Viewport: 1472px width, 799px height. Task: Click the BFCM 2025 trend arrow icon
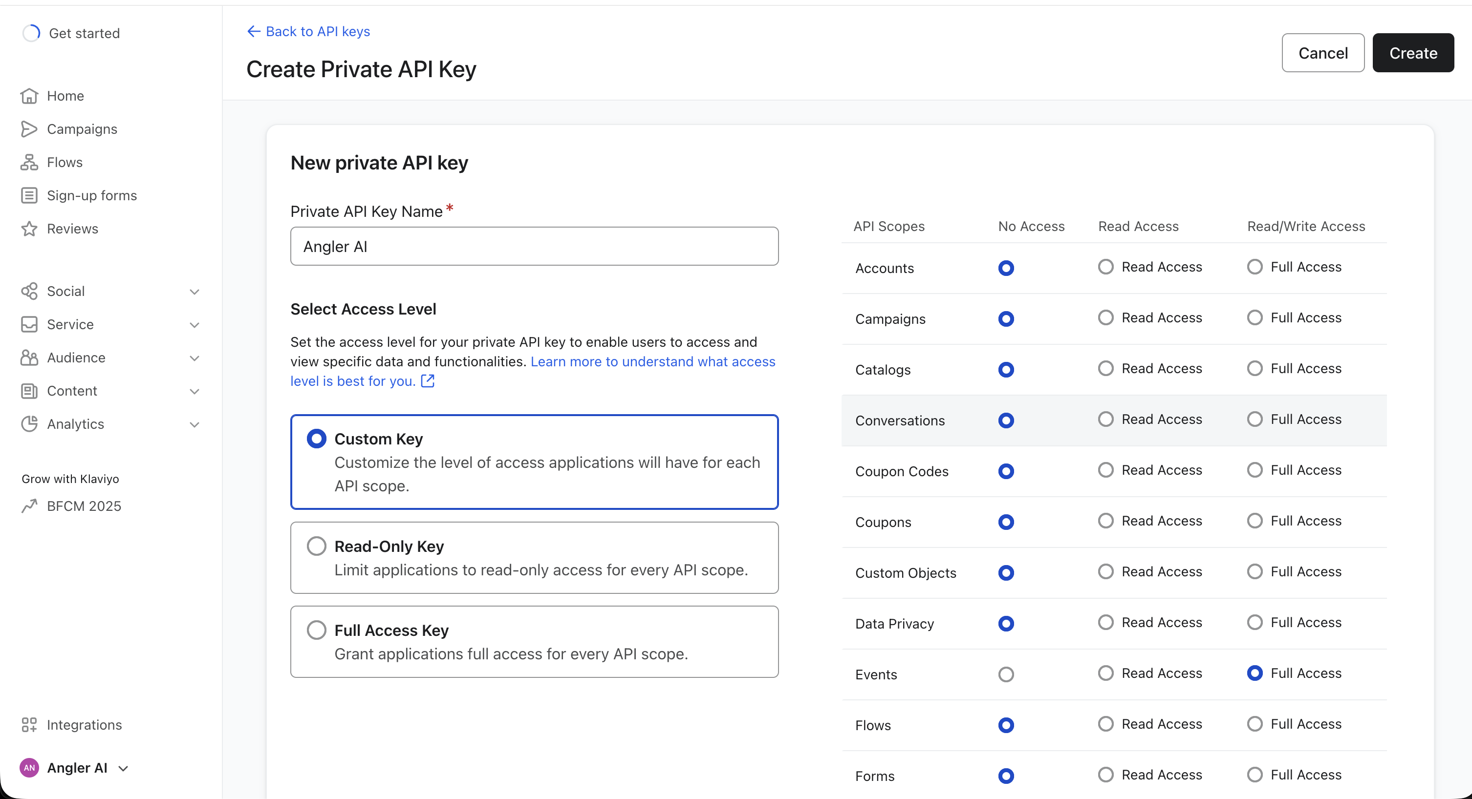point(29,506)
